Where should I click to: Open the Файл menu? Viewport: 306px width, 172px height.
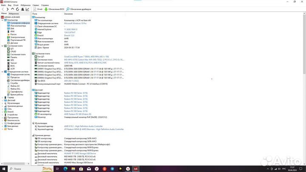(x=3, y=5)
